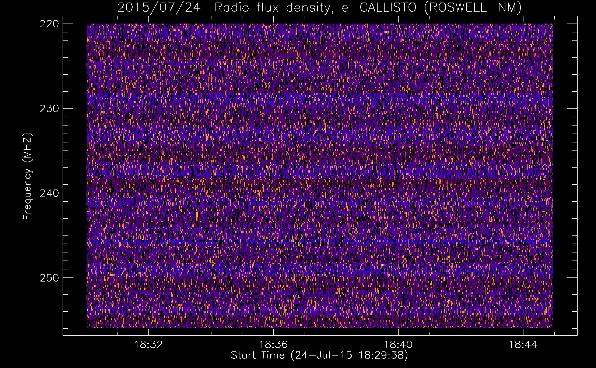Click the 220 frequency tick label
Image resolution: width=596 pixels, height=368 pixels.
tap(49, 24)
